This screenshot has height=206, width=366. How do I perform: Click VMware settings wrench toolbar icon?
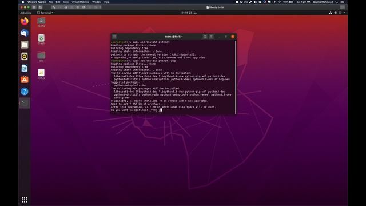click(54, 7)
